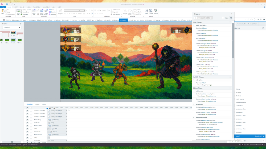Screen dimensions: 266x149
Task: Click the Save icon in title bar
Action: (x=7, y=4)
